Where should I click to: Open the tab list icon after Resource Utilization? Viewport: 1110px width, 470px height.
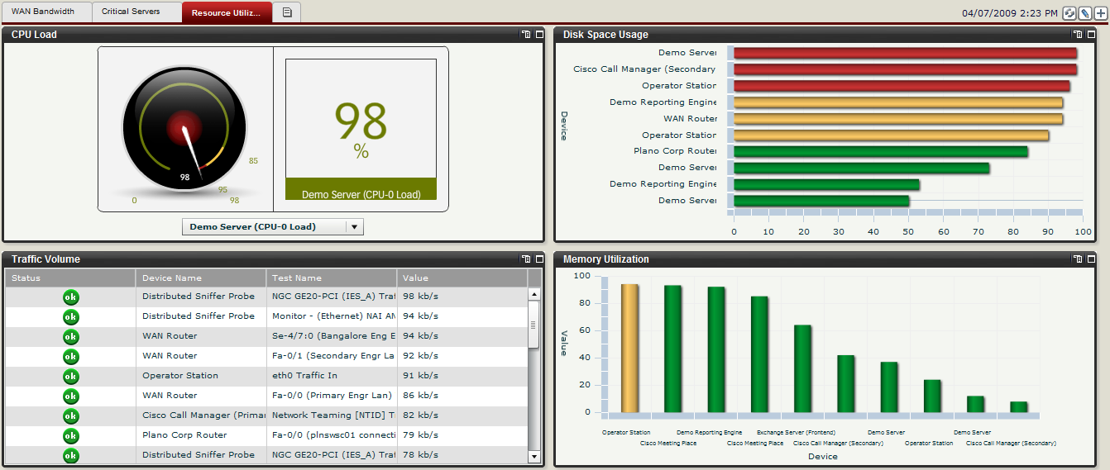point(287,12)
